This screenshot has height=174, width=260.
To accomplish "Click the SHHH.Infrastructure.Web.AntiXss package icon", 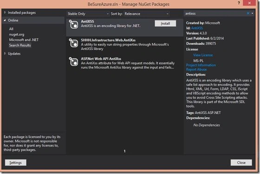I will point(73,43).
